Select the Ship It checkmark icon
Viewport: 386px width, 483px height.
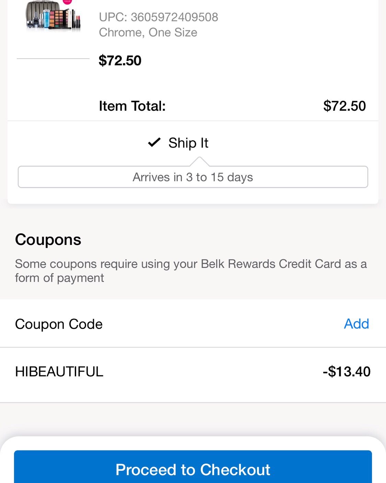(x=154, y=142)
